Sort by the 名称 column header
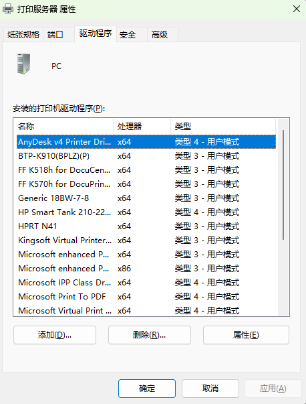 [x=63, y=126]
